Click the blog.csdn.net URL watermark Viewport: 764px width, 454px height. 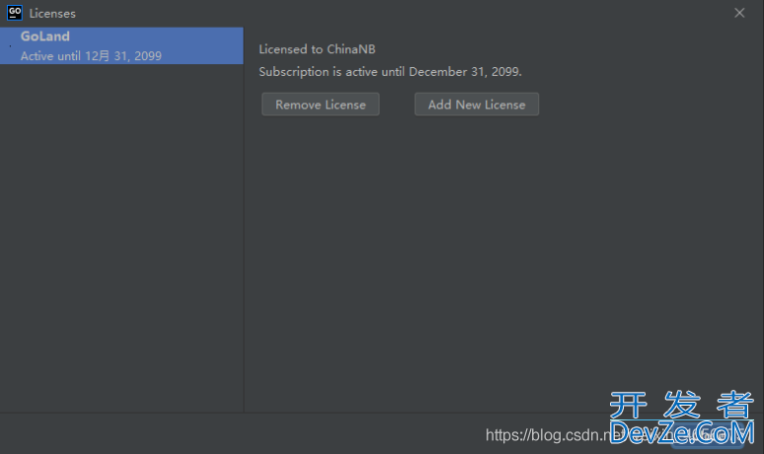[x=548, y=435]
